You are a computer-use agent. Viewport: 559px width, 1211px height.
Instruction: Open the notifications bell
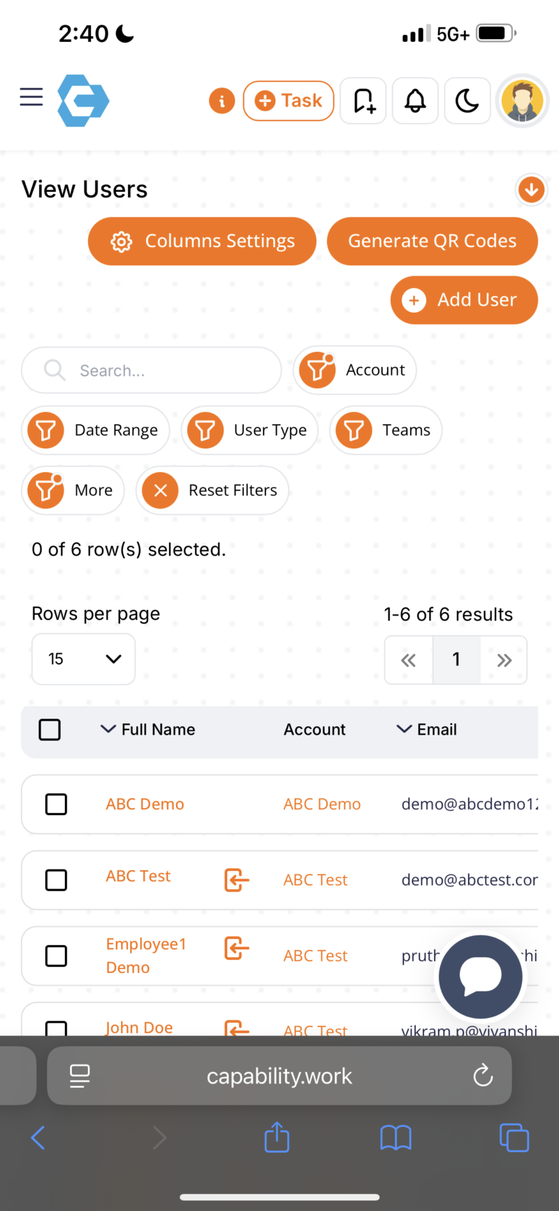pos(415,101)
